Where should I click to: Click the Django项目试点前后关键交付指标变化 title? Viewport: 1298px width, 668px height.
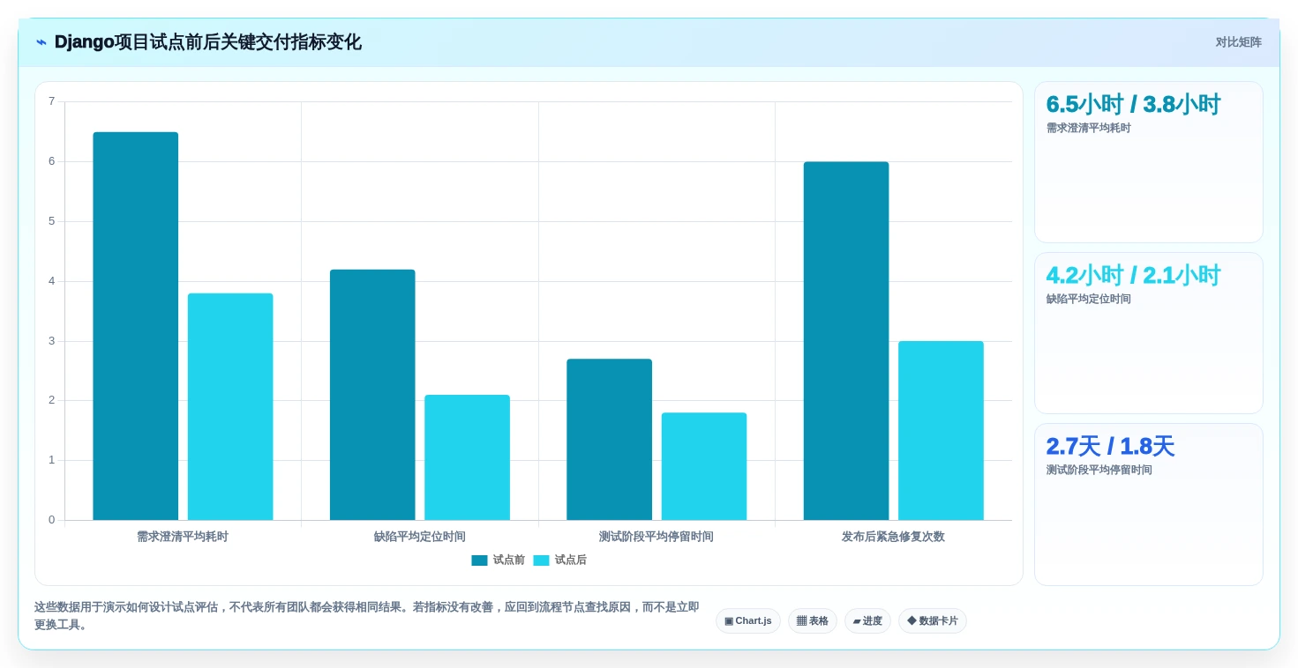pyautogui.click(x=208, y=42)
